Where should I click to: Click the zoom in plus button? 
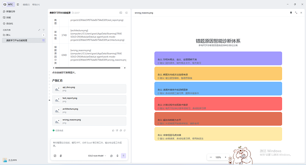tap(225, 157)
